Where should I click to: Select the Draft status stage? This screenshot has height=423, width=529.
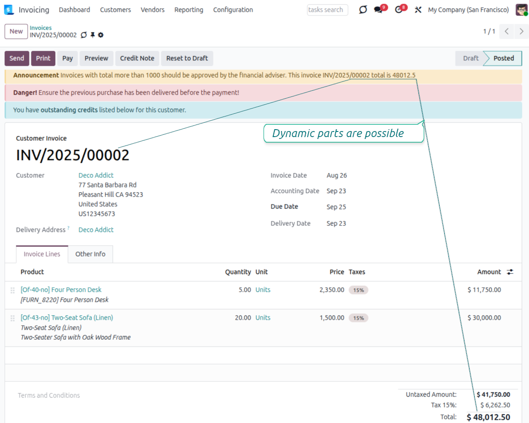(470, 58)
